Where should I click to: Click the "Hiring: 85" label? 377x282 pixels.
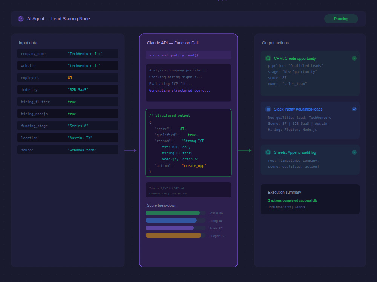tap(216, 221)
